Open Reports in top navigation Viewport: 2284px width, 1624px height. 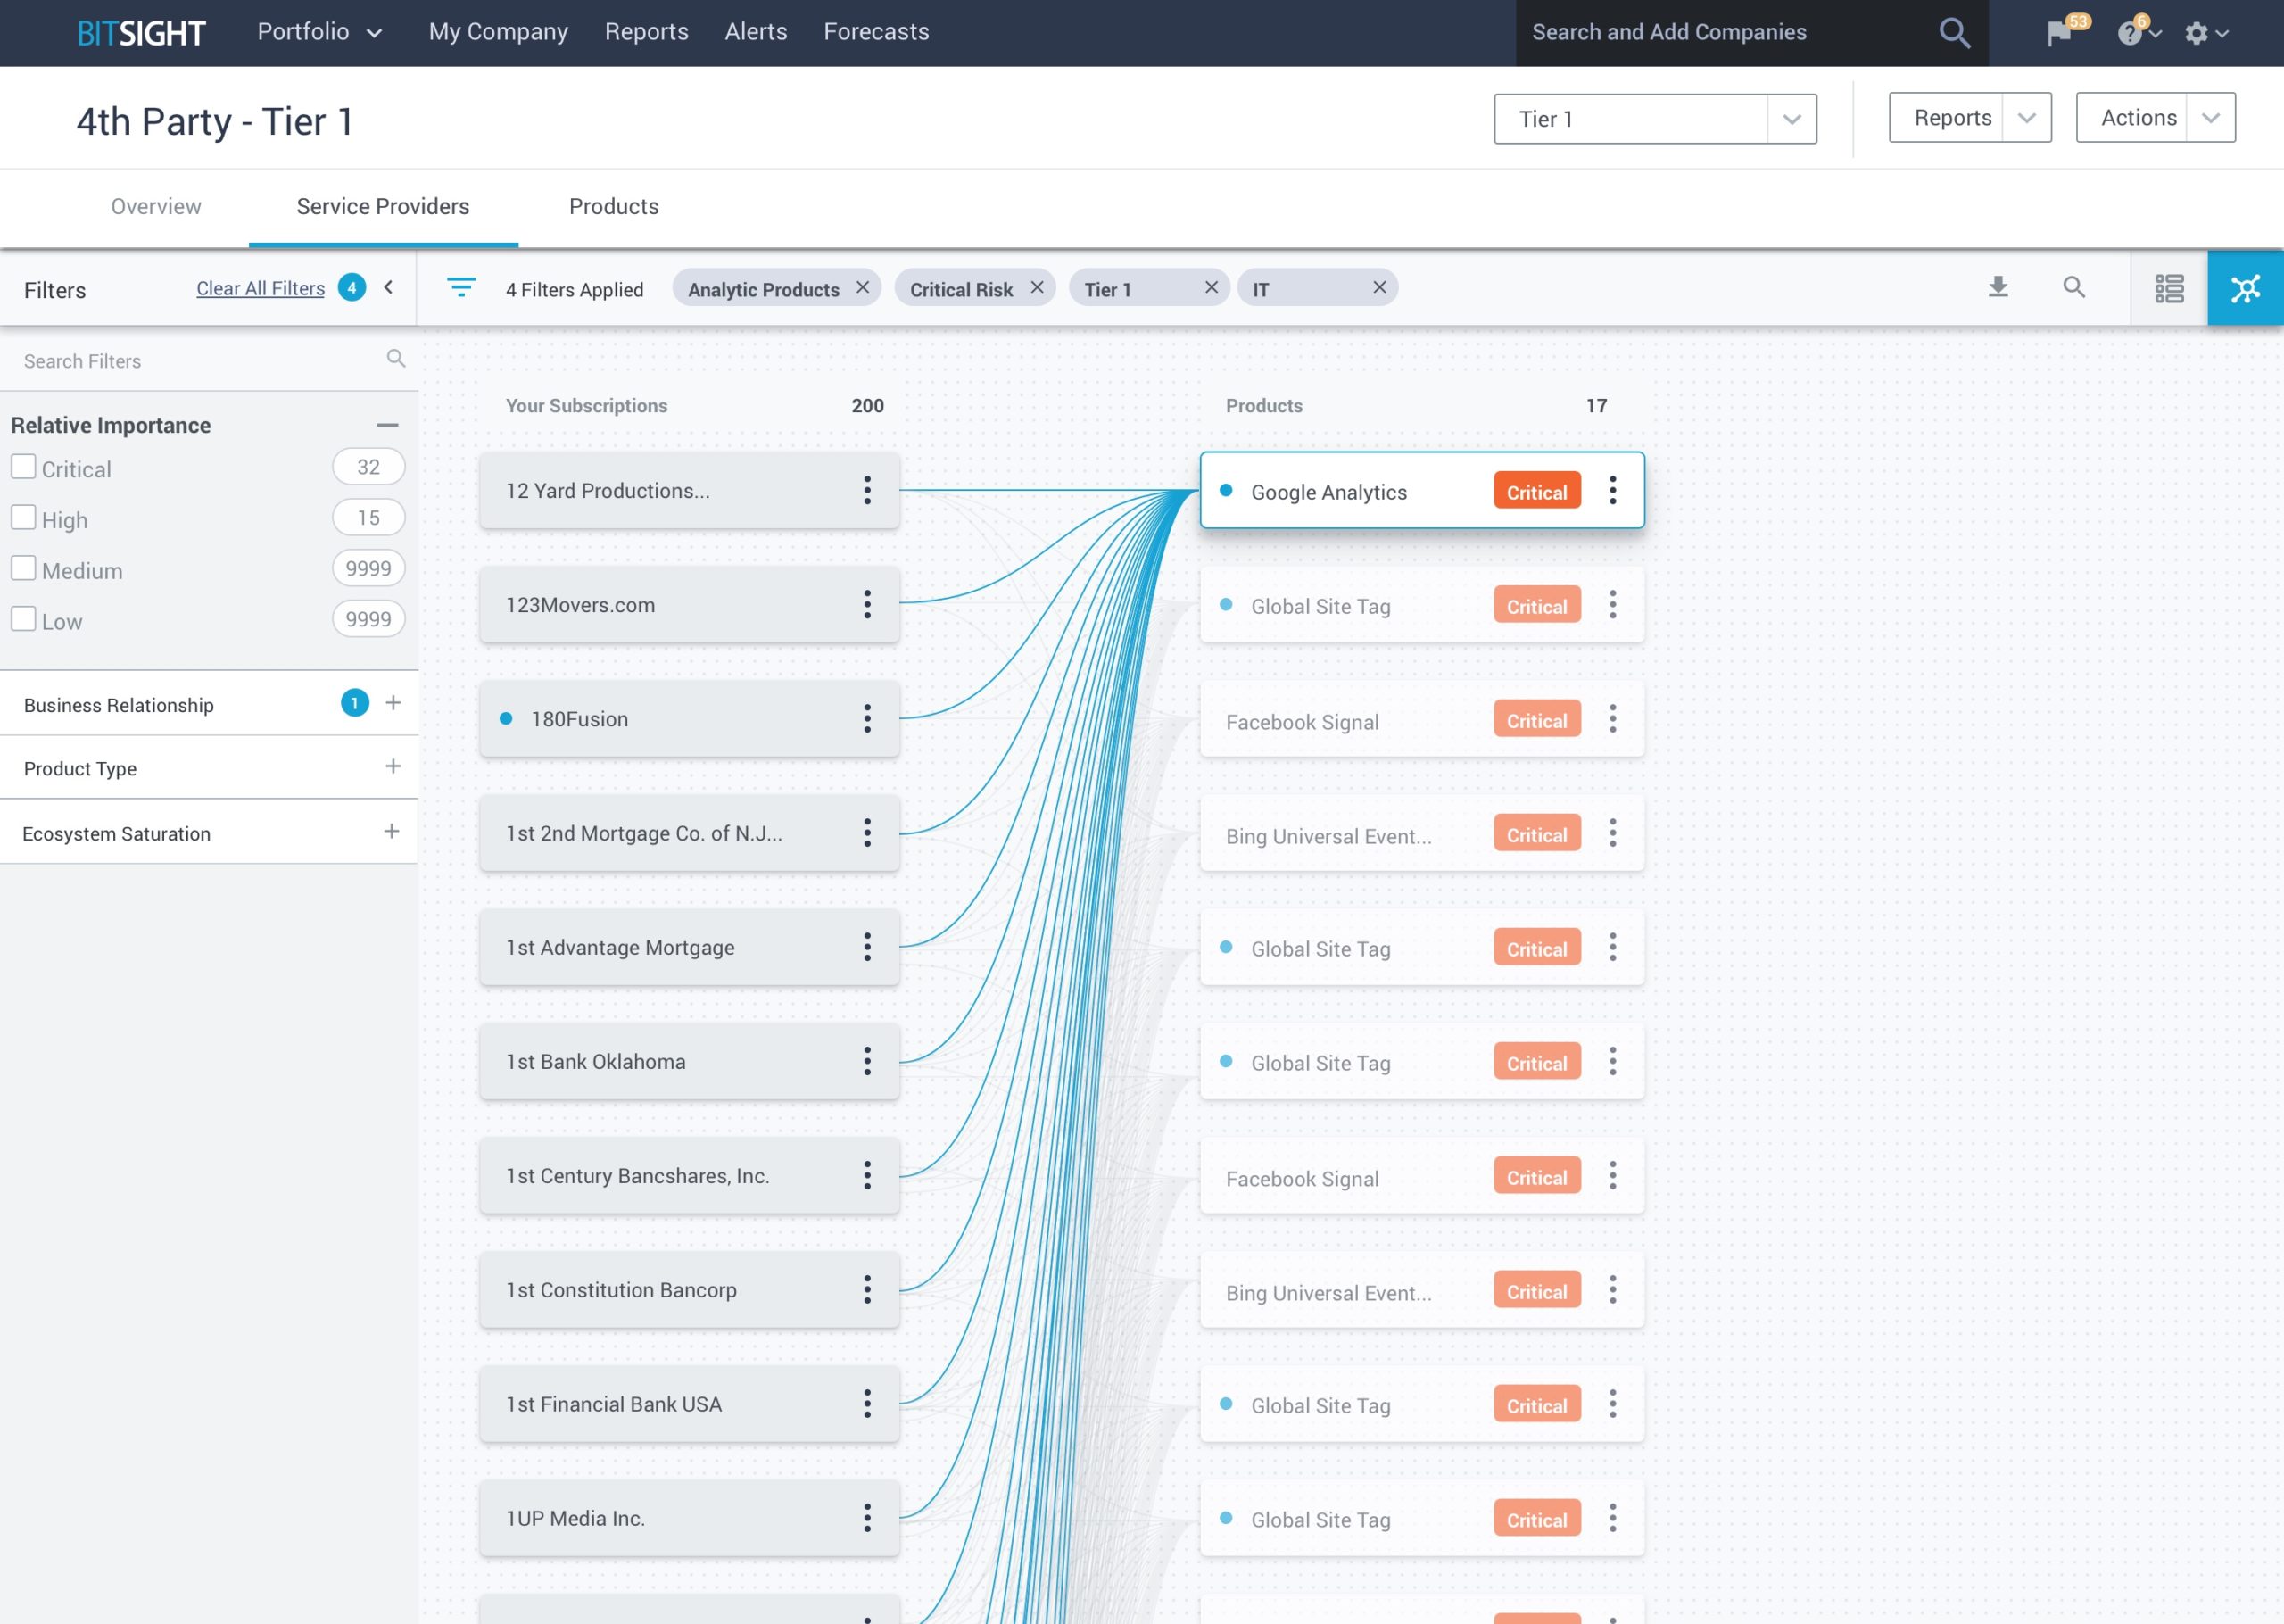click(647, 32)
